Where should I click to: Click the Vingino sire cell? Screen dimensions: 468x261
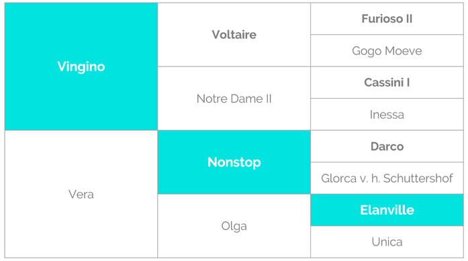click(x=81, y=66)
